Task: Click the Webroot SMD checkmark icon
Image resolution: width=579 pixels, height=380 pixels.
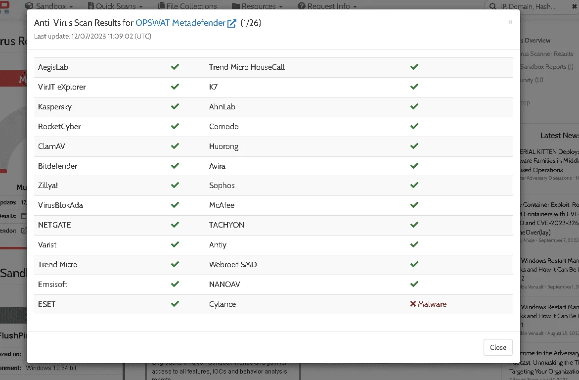Action: [414, 264]
